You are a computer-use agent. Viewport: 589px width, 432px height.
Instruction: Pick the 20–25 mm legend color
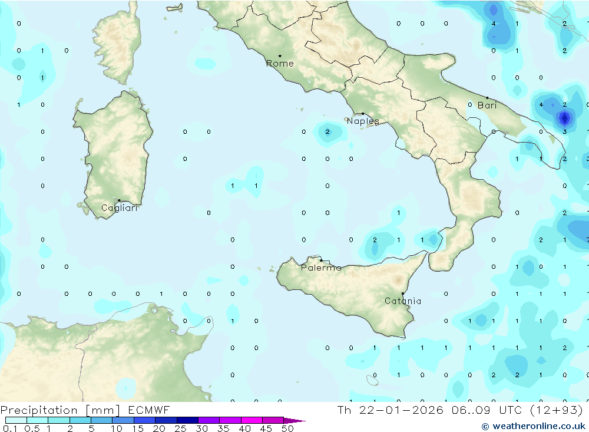(166, 420)
